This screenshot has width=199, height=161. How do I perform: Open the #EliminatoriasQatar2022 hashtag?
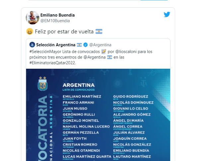52,62
